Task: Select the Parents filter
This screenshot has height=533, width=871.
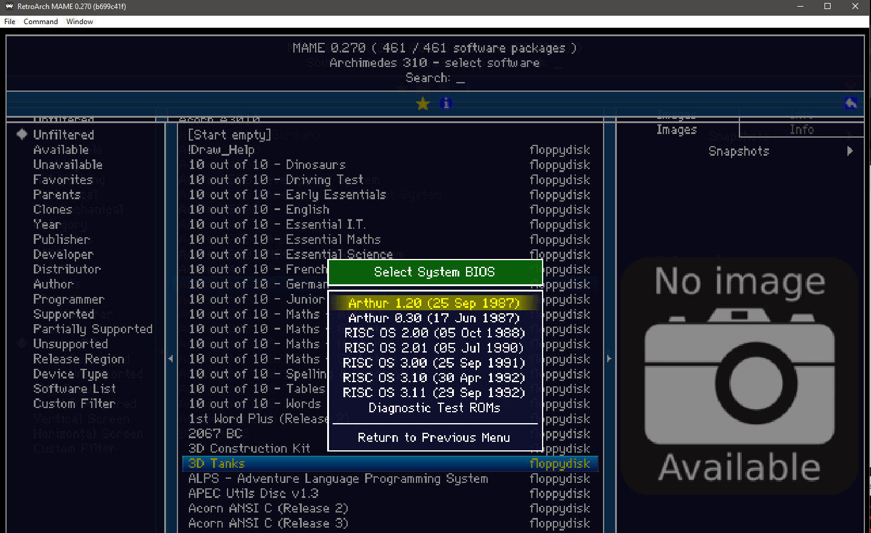Action: pos(57,194)
